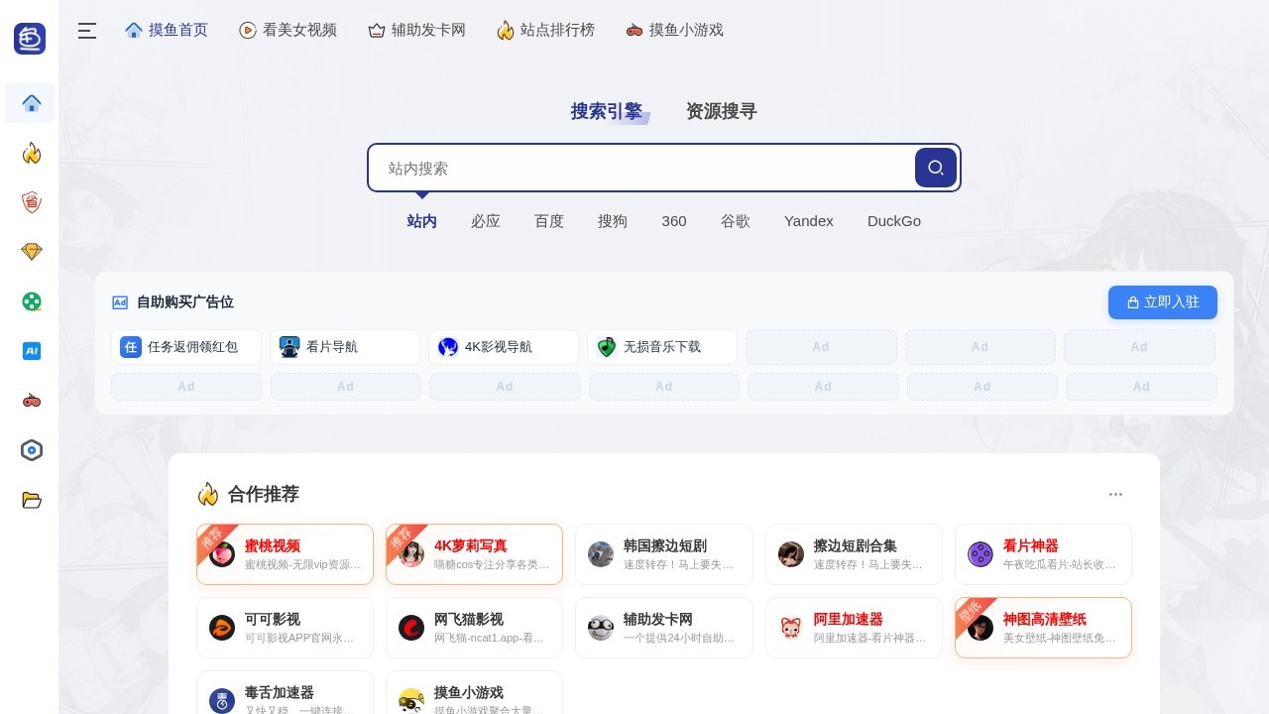1269x714 pixels.
Task: Select the DuckGo search engine option
Action: coord(894,221)
